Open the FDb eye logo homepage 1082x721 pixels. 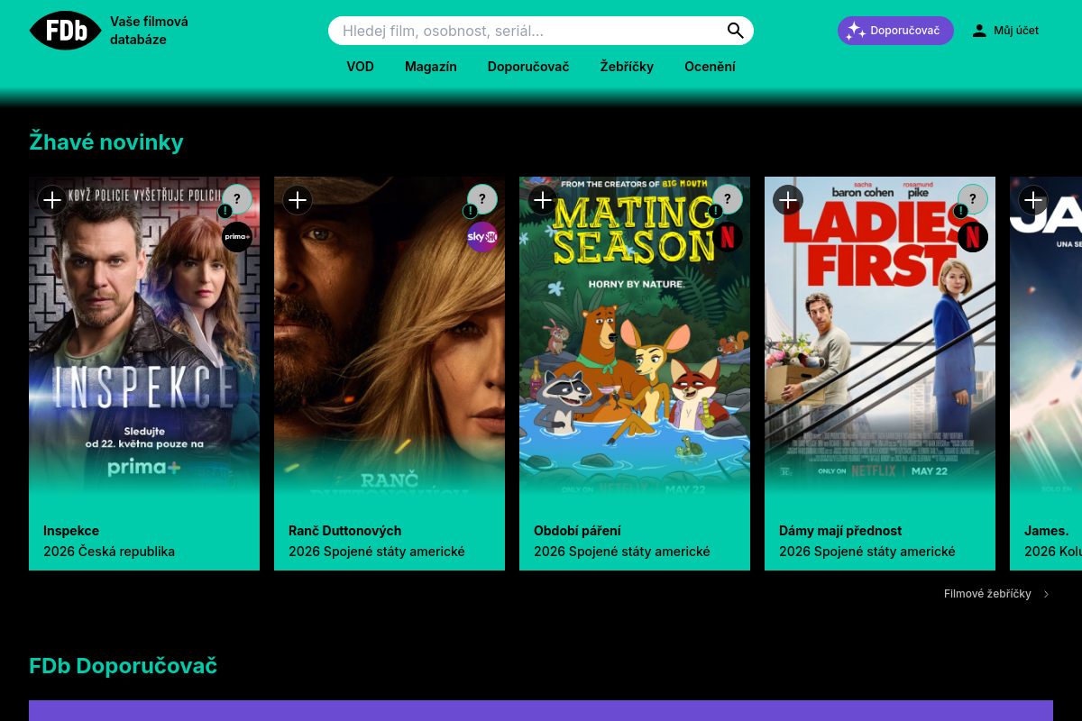(66, 31)
